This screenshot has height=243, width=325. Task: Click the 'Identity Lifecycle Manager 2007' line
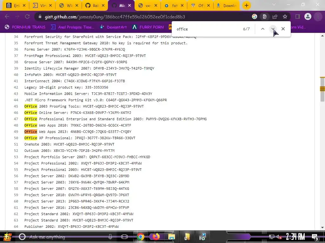pos(89,68)
